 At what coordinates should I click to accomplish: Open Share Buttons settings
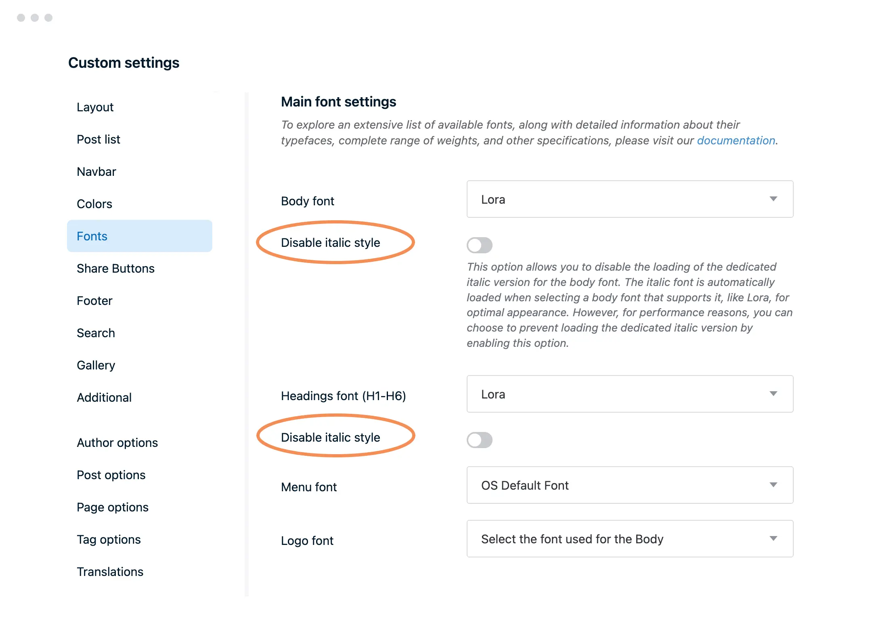(x=116, y=269)
